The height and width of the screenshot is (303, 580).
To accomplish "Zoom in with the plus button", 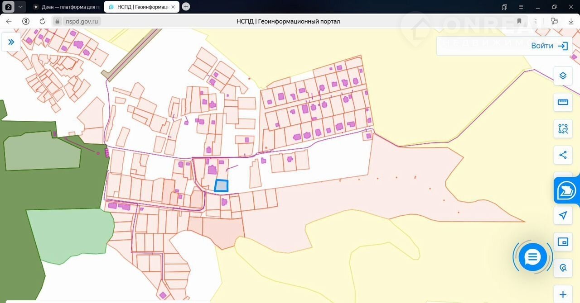I will coord(563,294).
